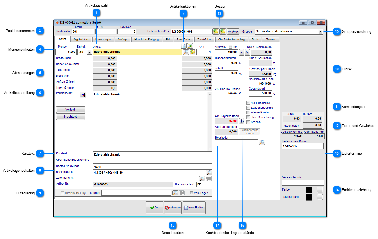Click grey folder icon beside Lieferant field

(x=182, y=193)
